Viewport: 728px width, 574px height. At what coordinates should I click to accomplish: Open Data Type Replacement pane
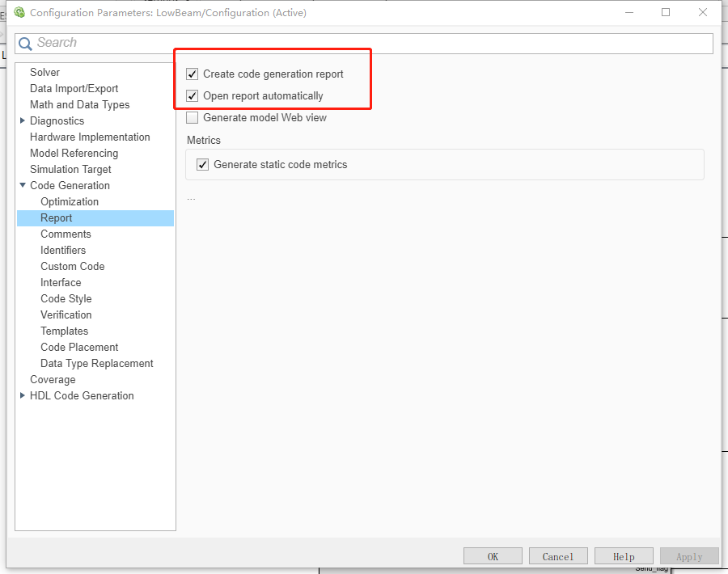pos(96,363)
